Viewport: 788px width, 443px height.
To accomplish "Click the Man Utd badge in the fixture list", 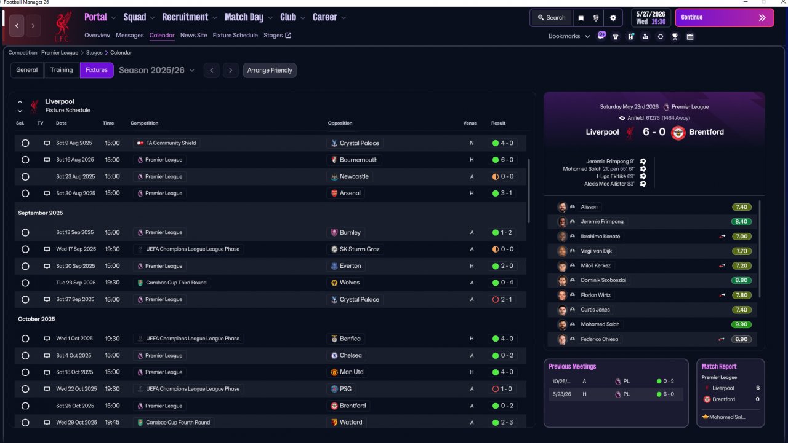I will (x=334, y=372).
